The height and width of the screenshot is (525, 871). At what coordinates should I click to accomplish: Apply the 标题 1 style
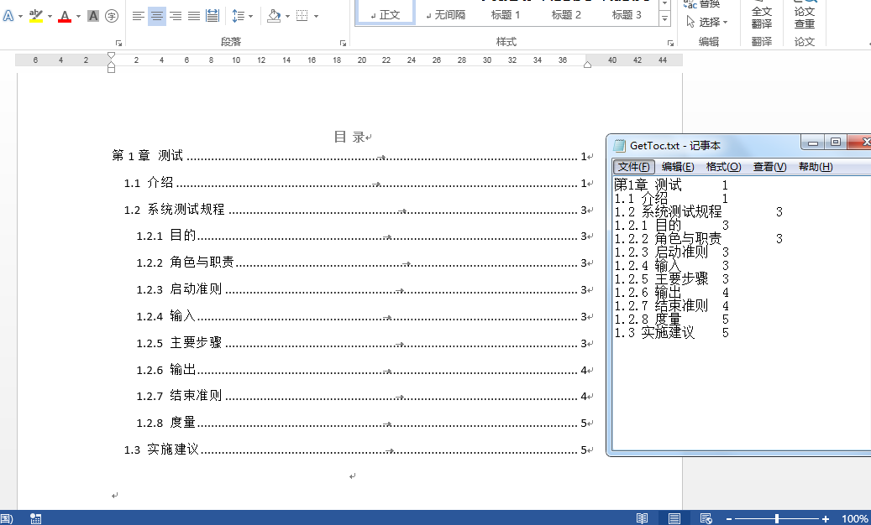coord(506,14)
